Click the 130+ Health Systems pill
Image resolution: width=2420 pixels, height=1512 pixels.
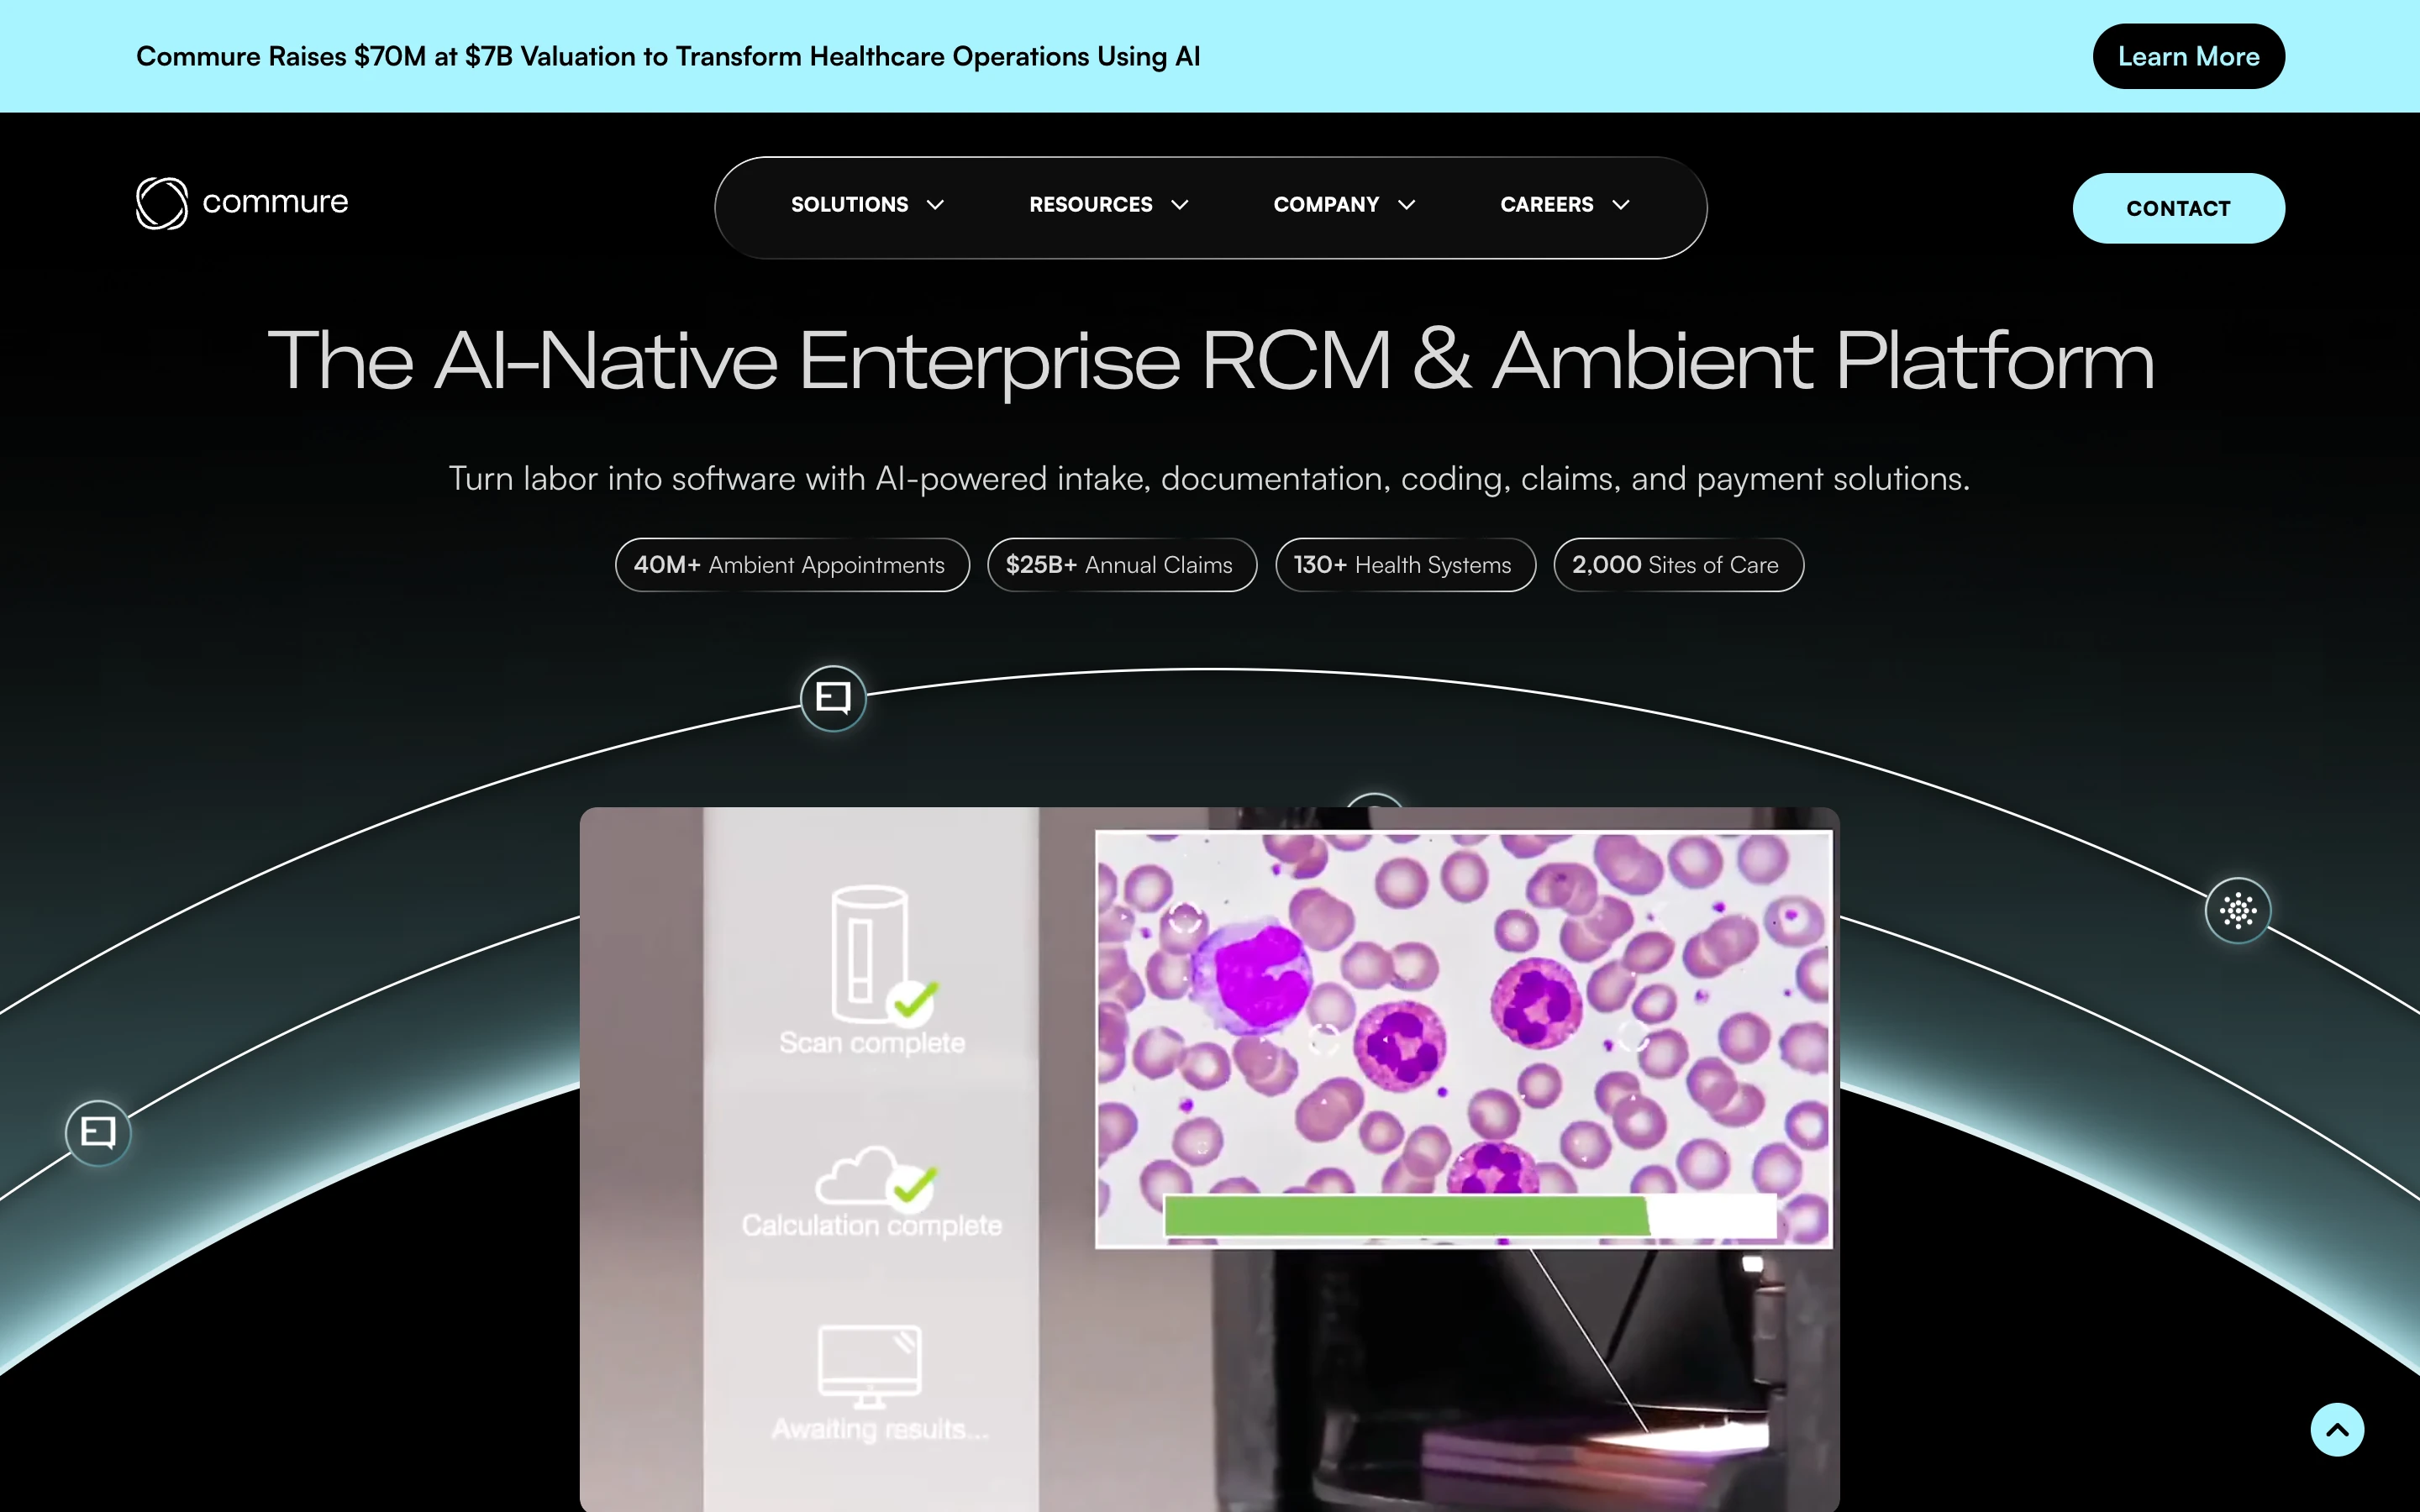click(x=1405, y=565)
